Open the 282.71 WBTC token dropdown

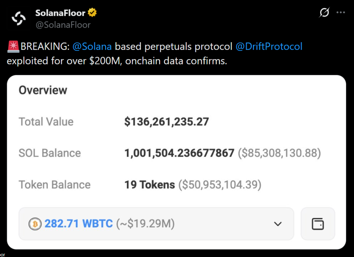[156, 224]
